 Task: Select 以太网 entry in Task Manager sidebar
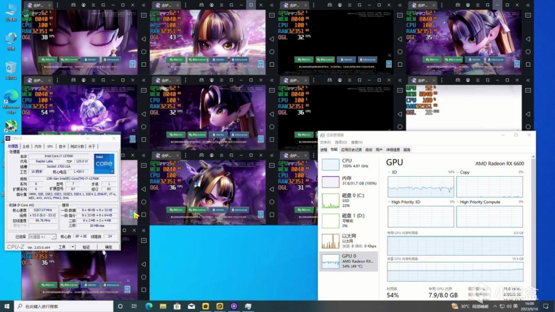coord(349,241)
